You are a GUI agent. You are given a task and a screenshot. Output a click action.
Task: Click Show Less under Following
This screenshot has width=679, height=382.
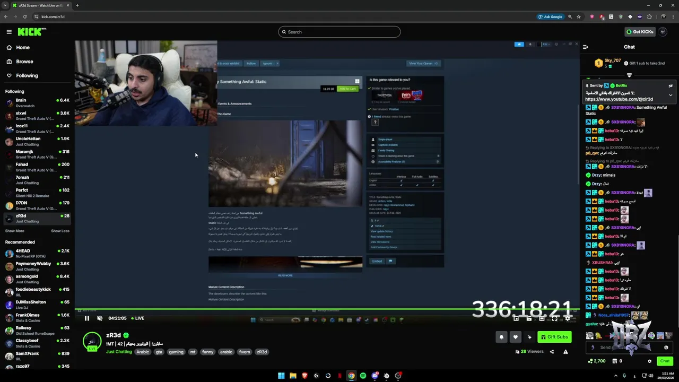(x=60, y=231)
